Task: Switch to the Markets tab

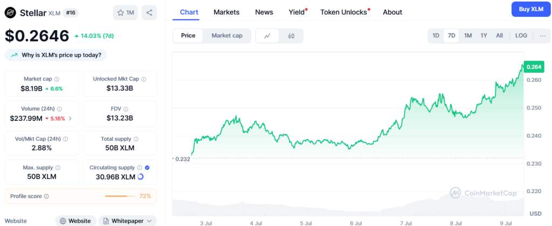Action: coord(226,12)
